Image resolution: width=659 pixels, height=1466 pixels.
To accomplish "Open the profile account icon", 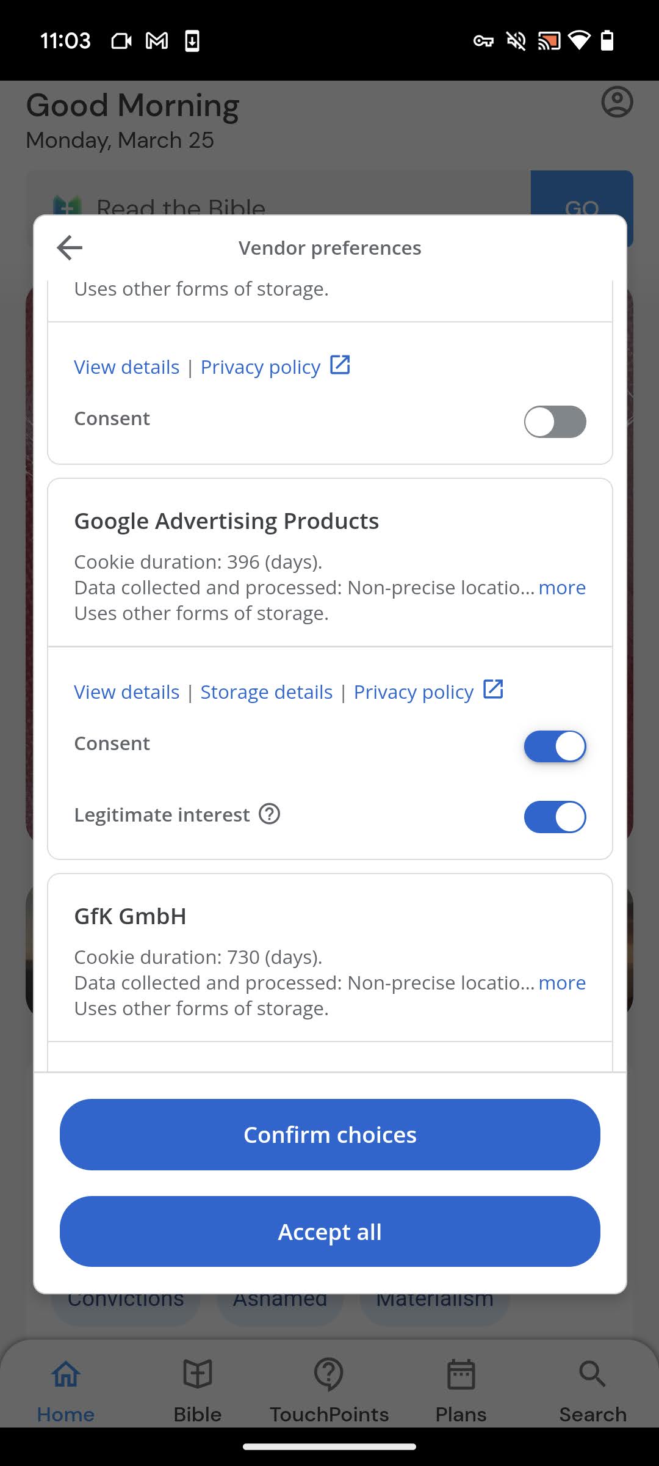I will pyautogui.click(x=617, y=102).
